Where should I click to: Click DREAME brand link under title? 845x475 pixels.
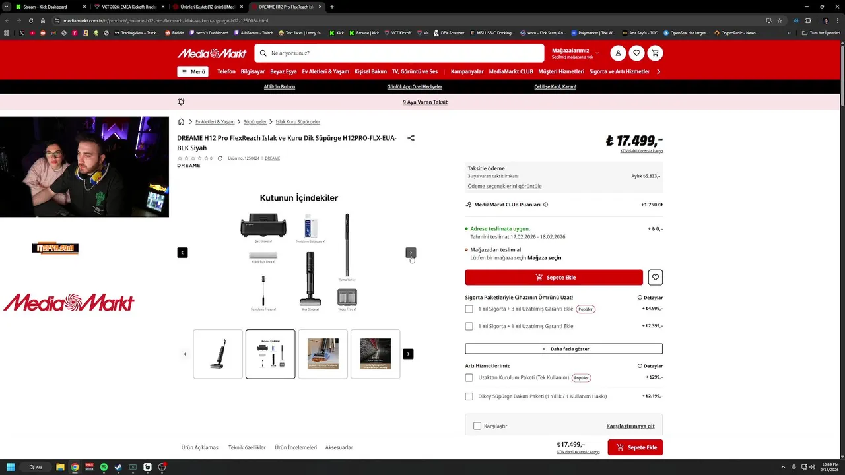click(272, 158)
